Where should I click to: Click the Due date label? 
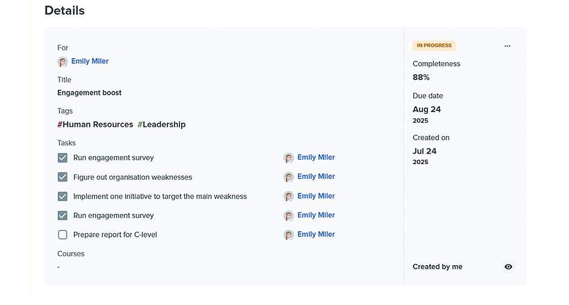click(x=428, y=96)
